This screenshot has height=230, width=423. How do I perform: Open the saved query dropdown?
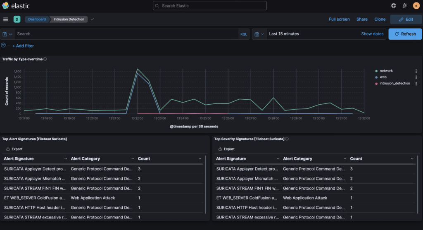(x=7, y=34)
